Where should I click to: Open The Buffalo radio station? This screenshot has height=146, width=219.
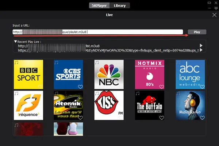[149, 105]
